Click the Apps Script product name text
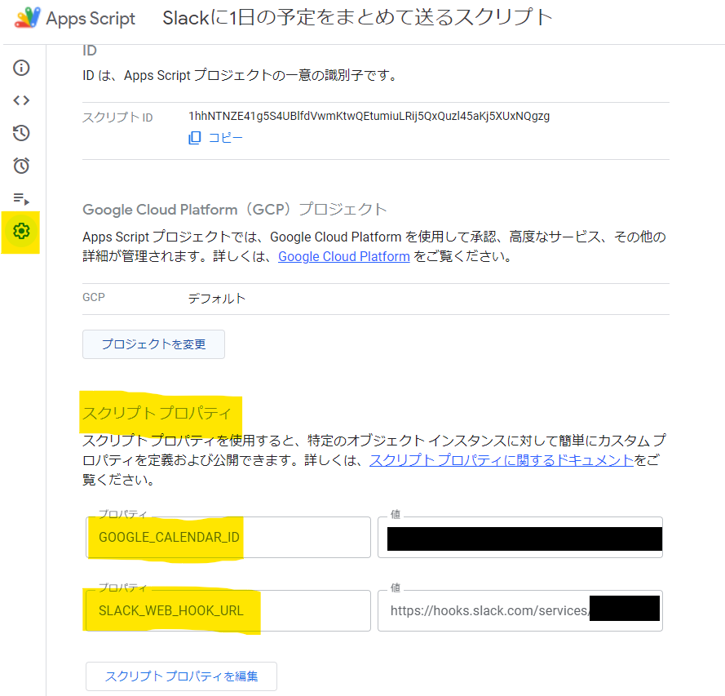The image size is (725, 696). (91, 19)
